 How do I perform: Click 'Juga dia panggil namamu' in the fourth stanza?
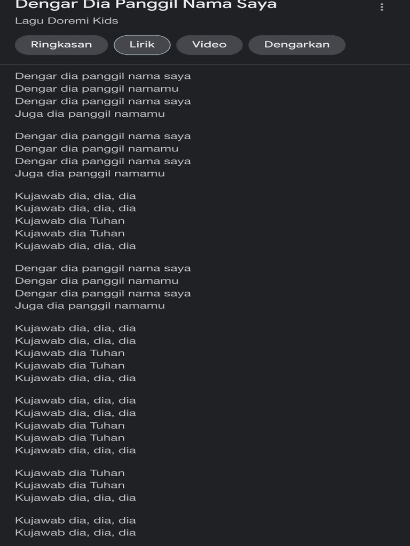point(90,306)
